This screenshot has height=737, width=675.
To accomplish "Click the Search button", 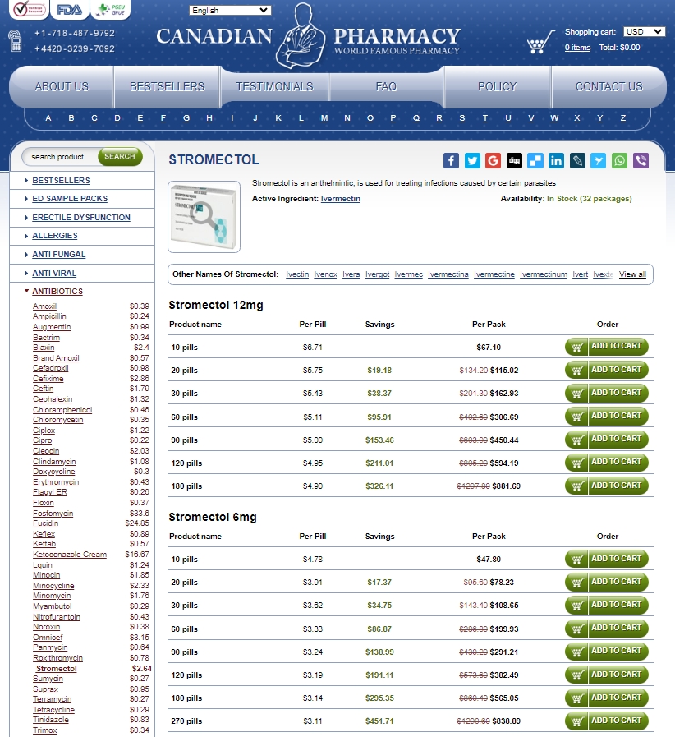I will [x=120, y=156].
